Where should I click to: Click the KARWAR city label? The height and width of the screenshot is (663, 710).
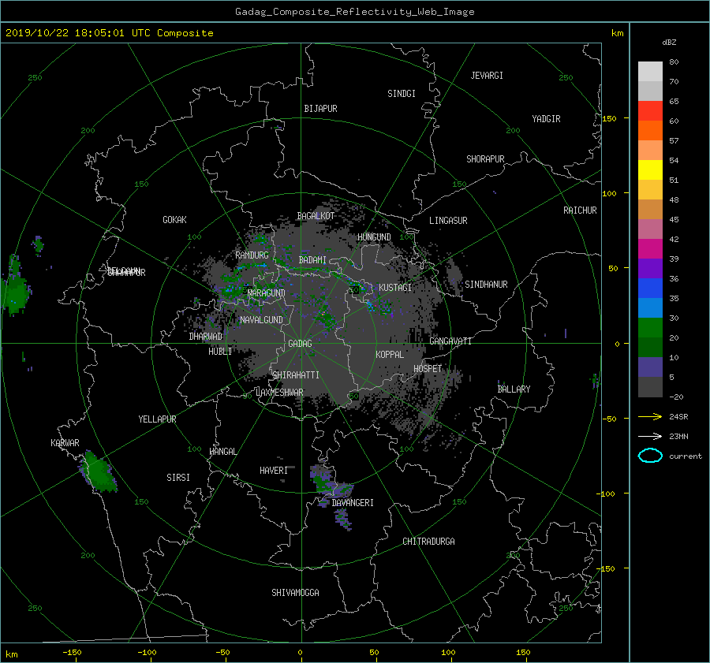pyautogui.click(x=65, y=442)
